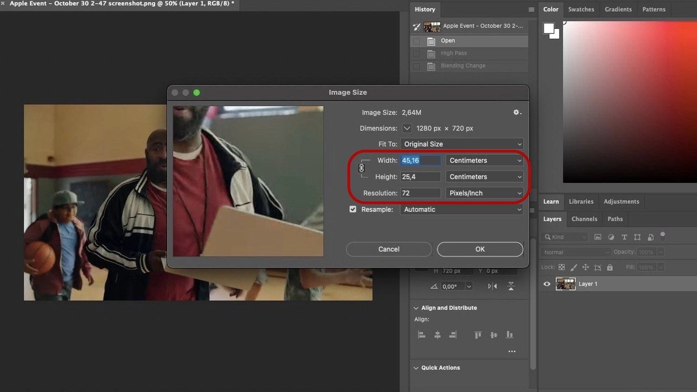Click the lock transparent pixels icon
The height and width of the screenshot is (392, 697).
(x=562, y=267)
